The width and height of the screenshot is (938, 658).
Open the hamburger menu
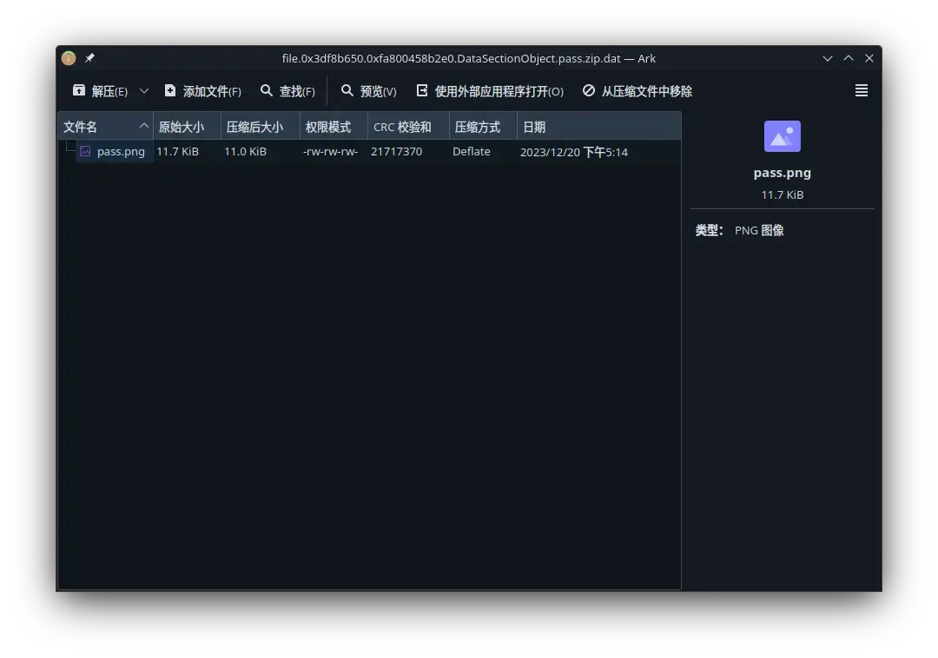point(861,91)
